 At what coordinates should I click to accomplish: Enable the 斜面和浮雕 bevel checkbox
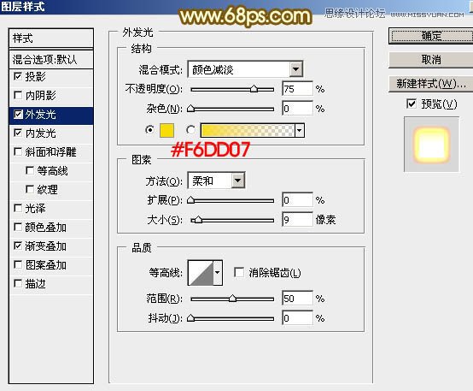click(18, 151)
